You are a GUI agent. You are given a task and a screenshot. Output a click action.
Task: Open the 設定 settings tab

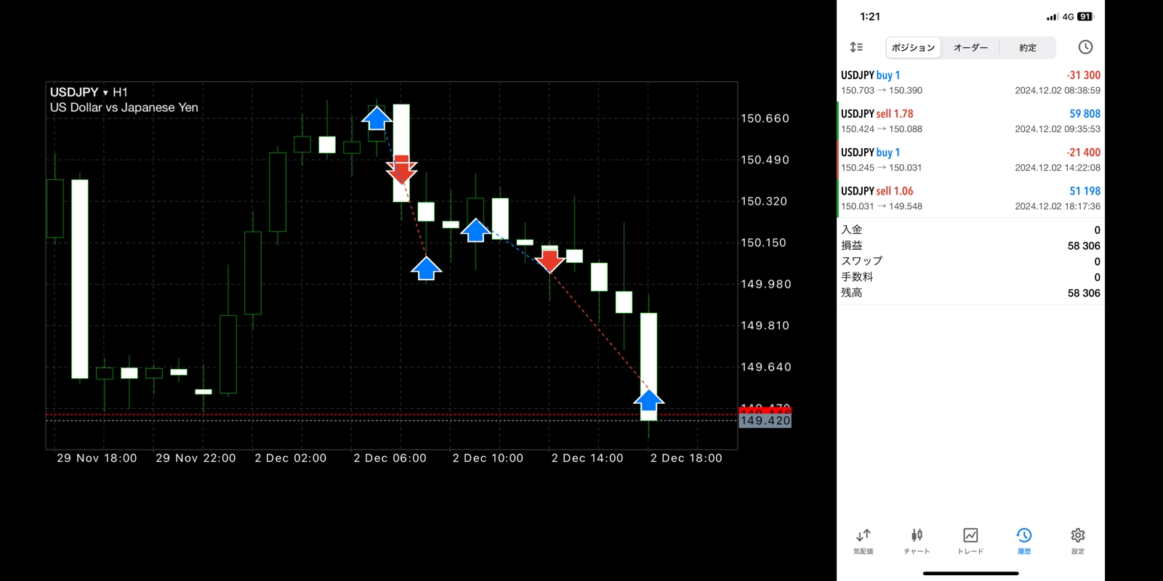[x=1078, y=542]
